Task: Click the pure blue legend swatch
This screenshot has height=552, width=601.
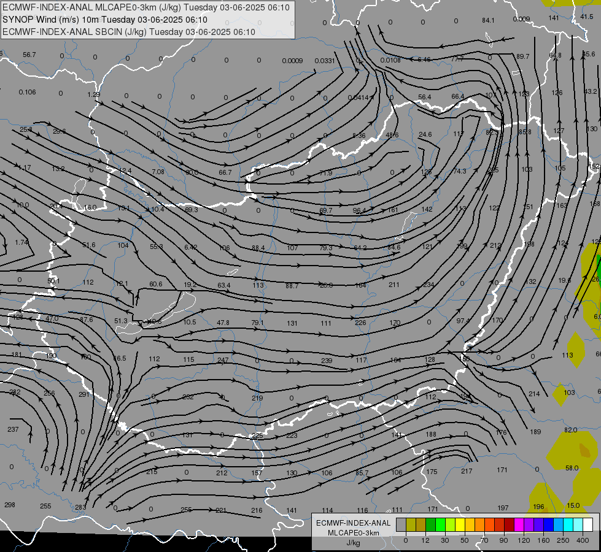Action: [x=548, y=524]
